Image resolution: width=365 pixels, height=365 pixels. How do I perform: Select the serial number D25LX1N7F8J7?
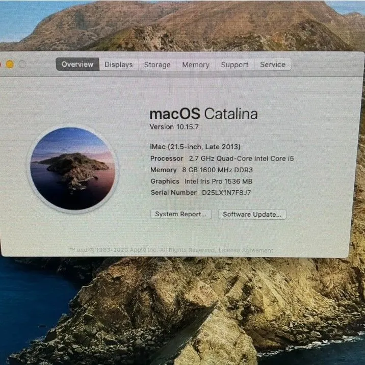coord(226,193)
